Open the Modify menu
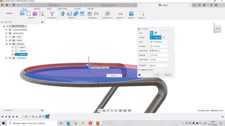 [72, 18]
